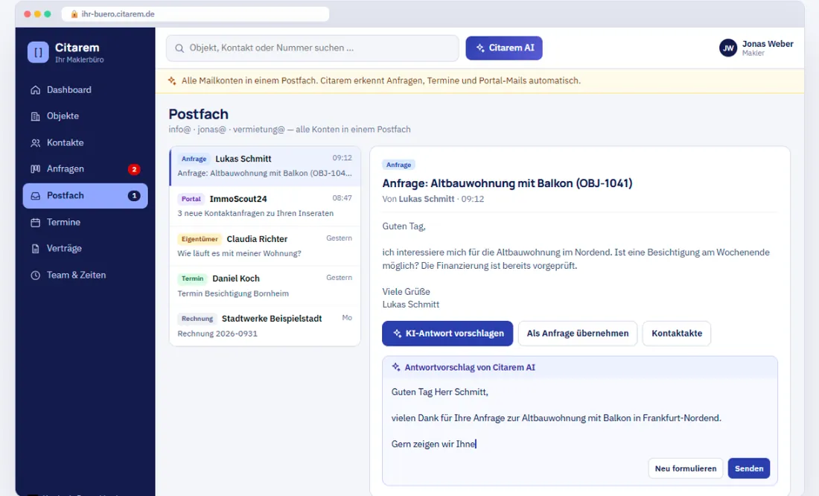Open Team & Zeiten page
The image size is (819, 496).
pyautogui.click(x=85, y=275)
